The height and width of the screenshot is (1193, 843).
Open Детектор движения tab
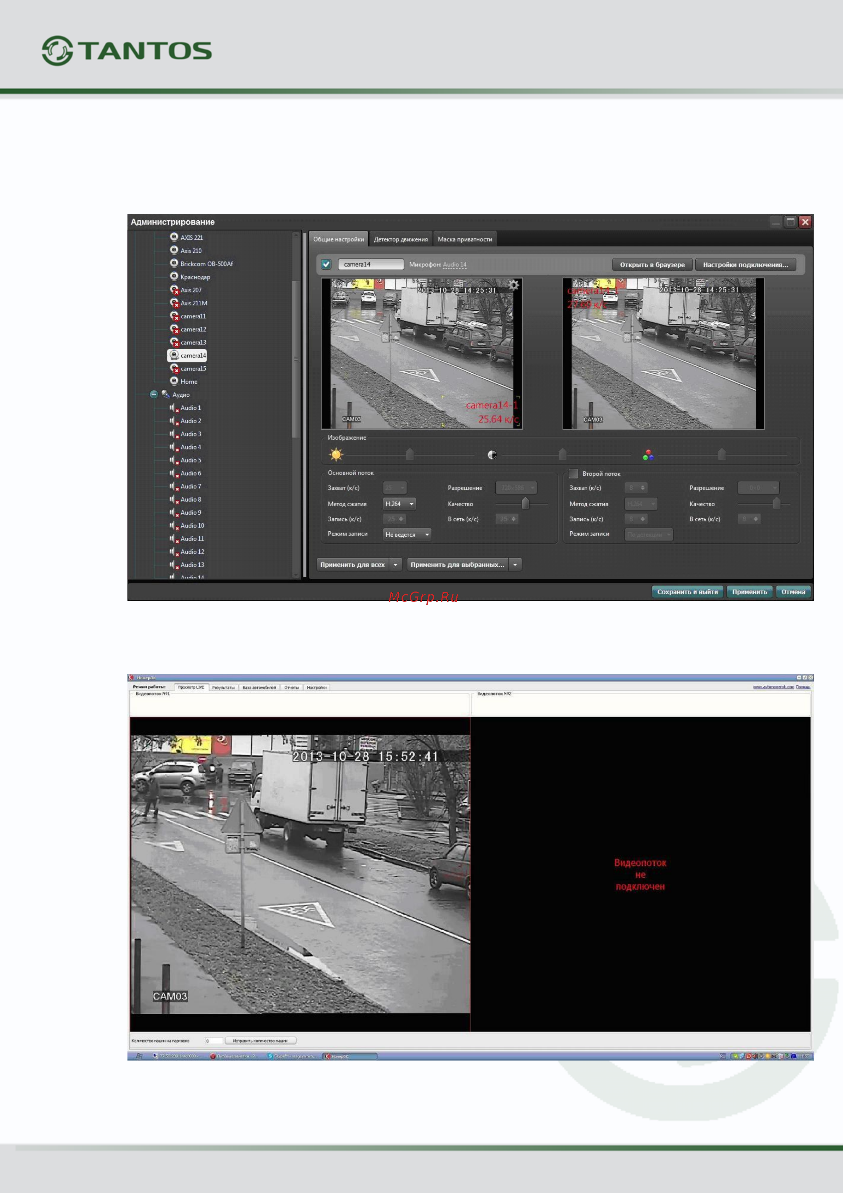400,239
